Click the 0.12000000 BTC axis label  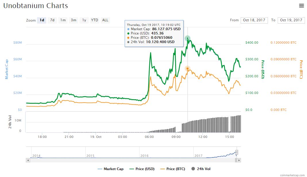283,43
